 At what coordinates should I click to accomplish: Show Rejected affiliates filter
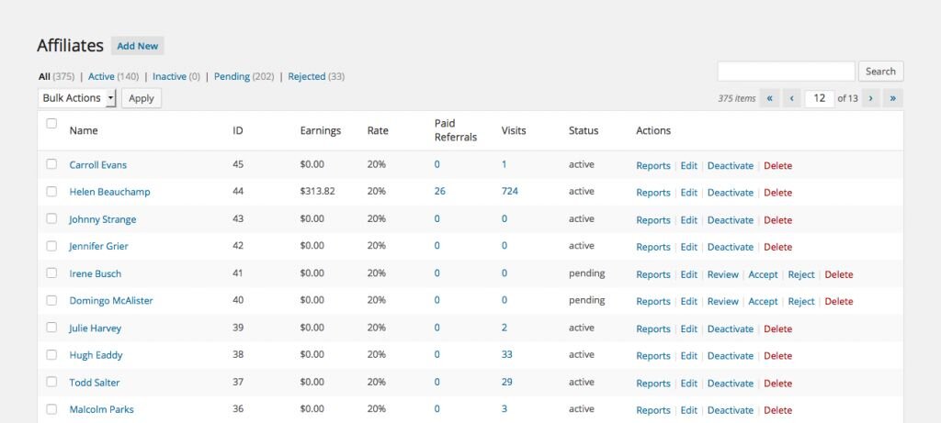[306, 77]
